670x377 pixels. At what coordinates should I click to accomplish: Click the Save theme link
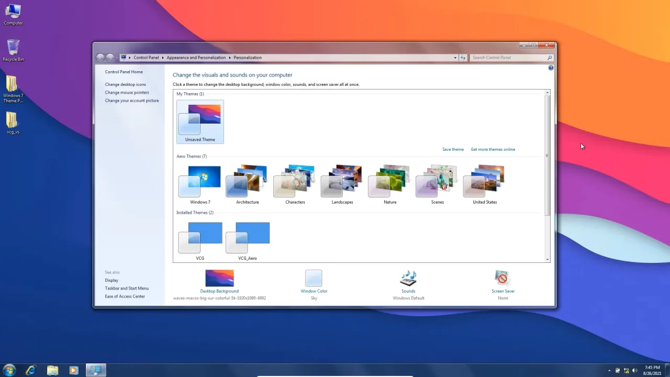(x=453, y=149)
